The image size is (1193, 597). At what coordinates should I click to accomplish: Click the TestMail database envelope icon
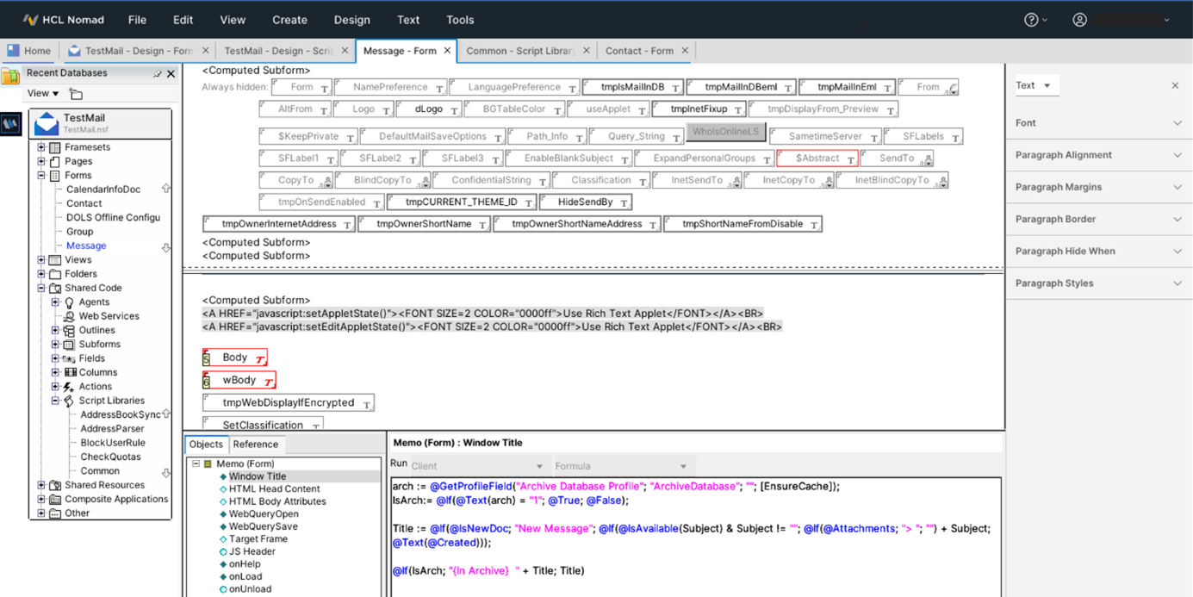coord(46,124)
